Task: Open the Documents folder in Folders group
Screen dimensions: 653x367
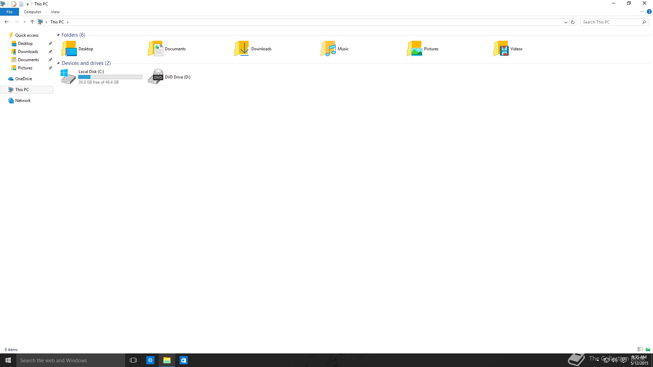Action: [x=167, y=49]
